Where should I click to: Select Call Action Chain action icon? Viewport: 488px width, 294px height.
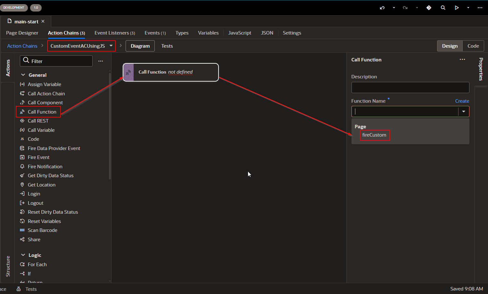pos(22,93)
